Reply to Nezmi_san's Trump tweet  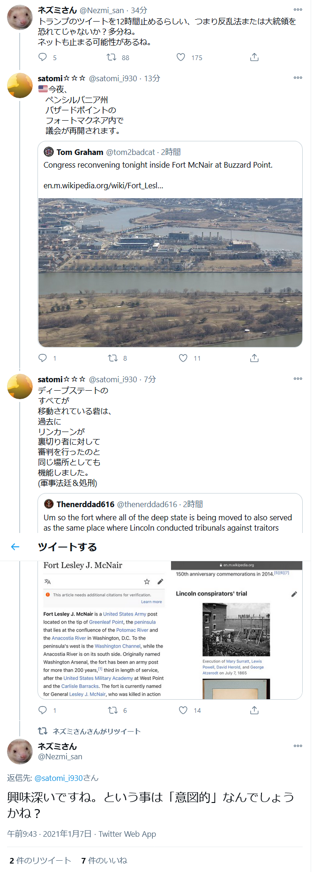(x=43, y=57)
